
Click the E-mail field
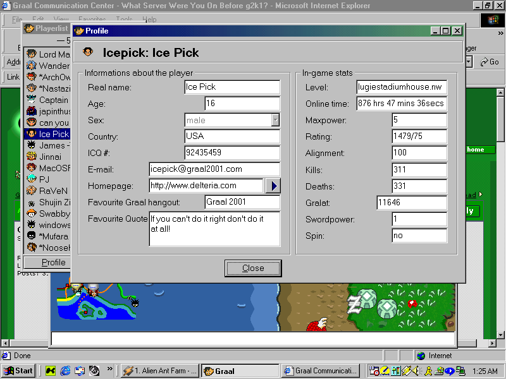pyautogui.click(x=214, y=169)
